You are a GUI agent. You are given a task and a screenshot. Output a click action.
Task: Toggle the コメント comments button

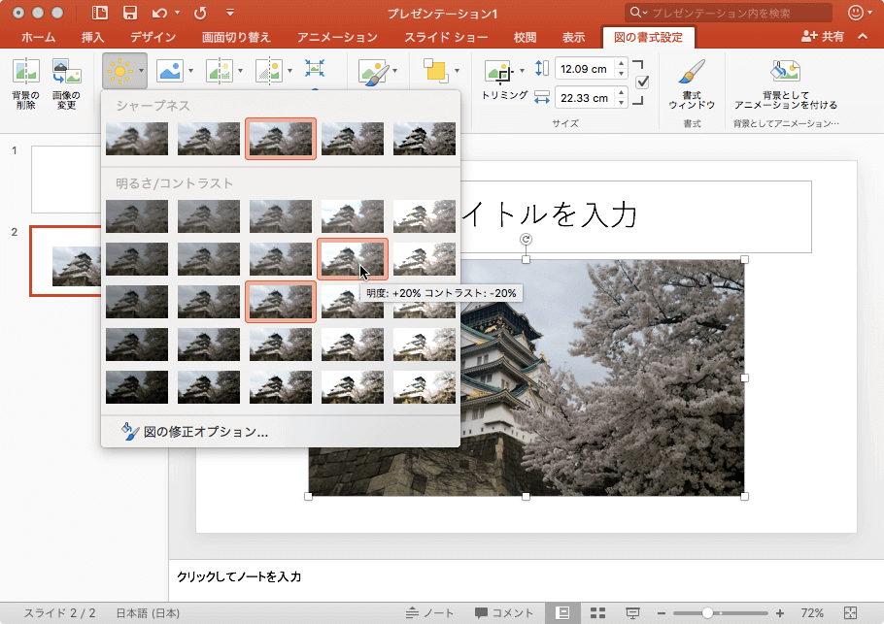pos(504,613)
